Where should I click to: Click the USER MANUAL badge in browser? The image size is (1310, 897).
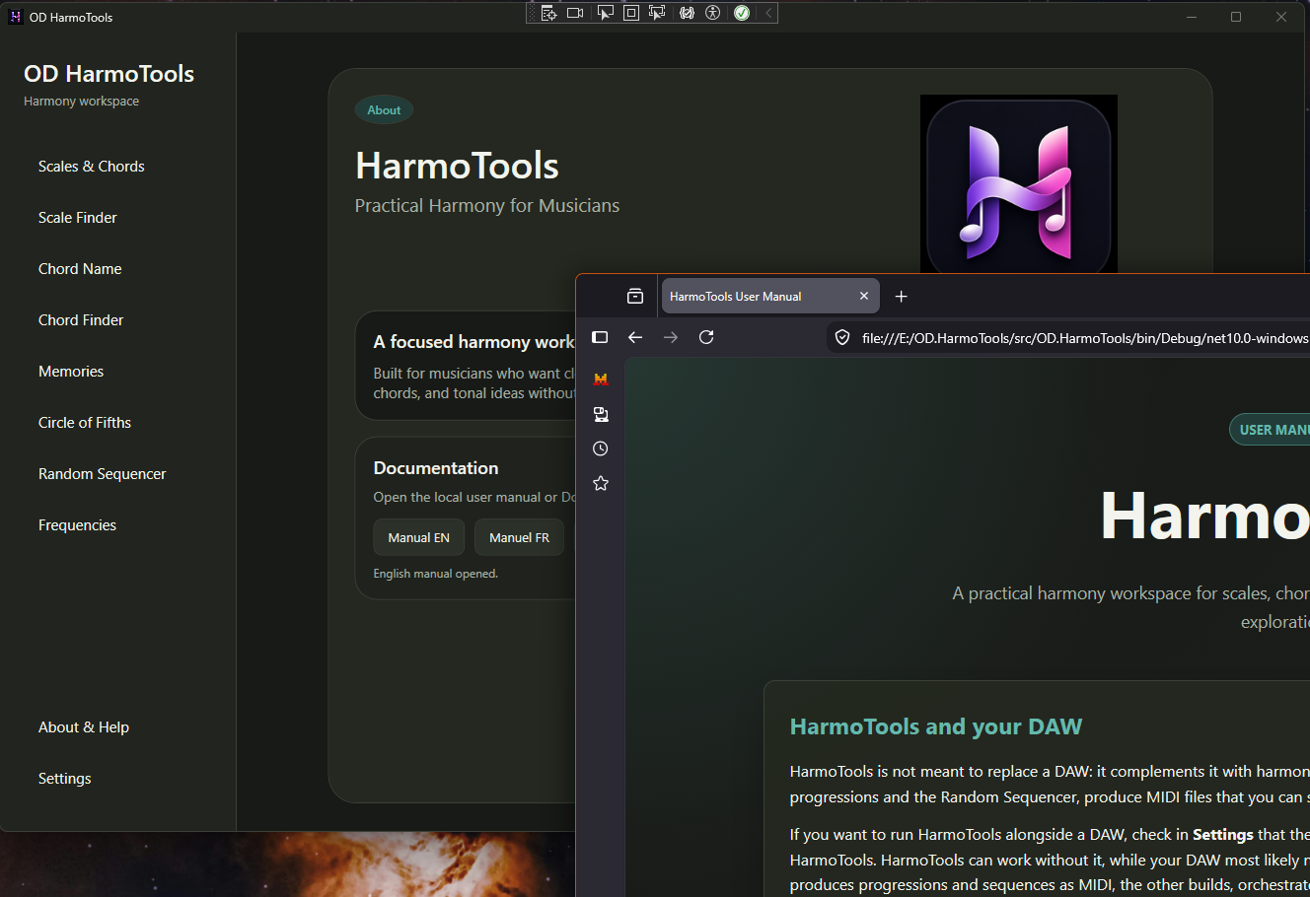tap(1271, 430)
